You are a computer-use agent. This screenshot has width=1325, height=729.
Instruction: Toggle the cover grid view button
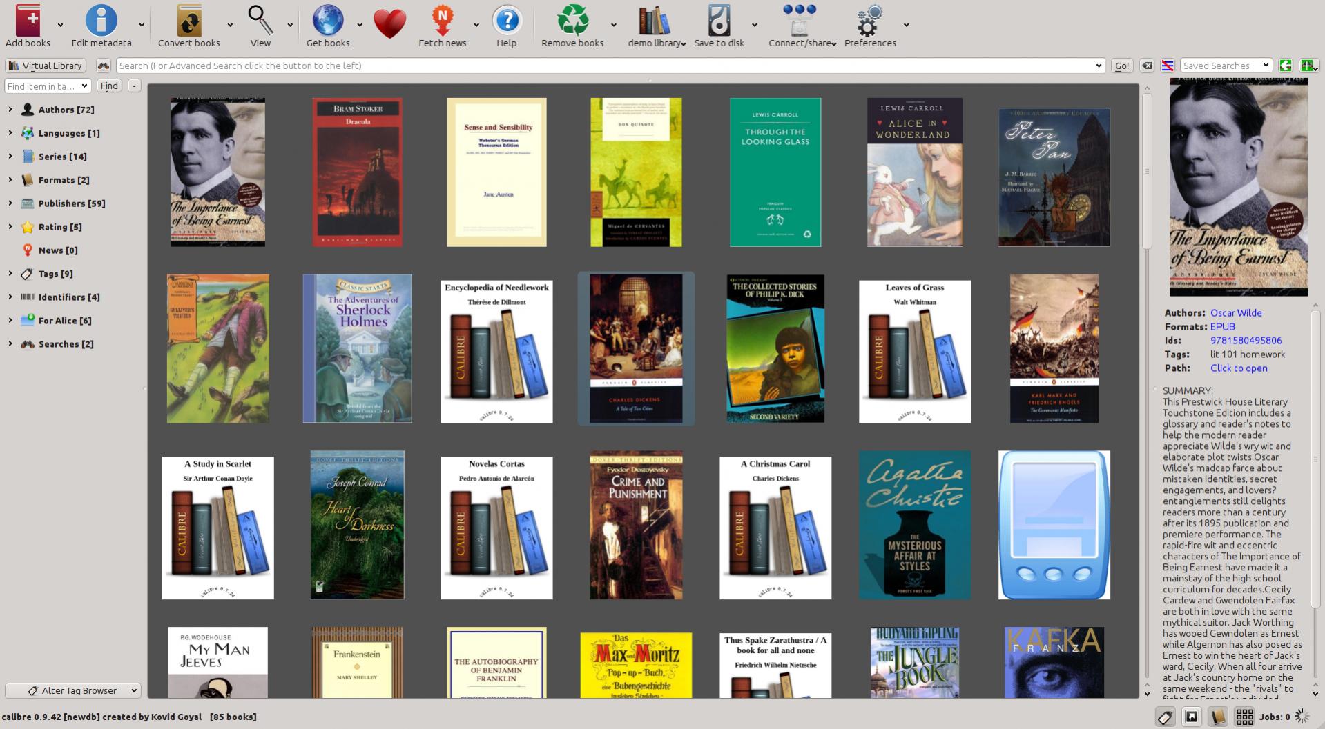click(1244, 717)
